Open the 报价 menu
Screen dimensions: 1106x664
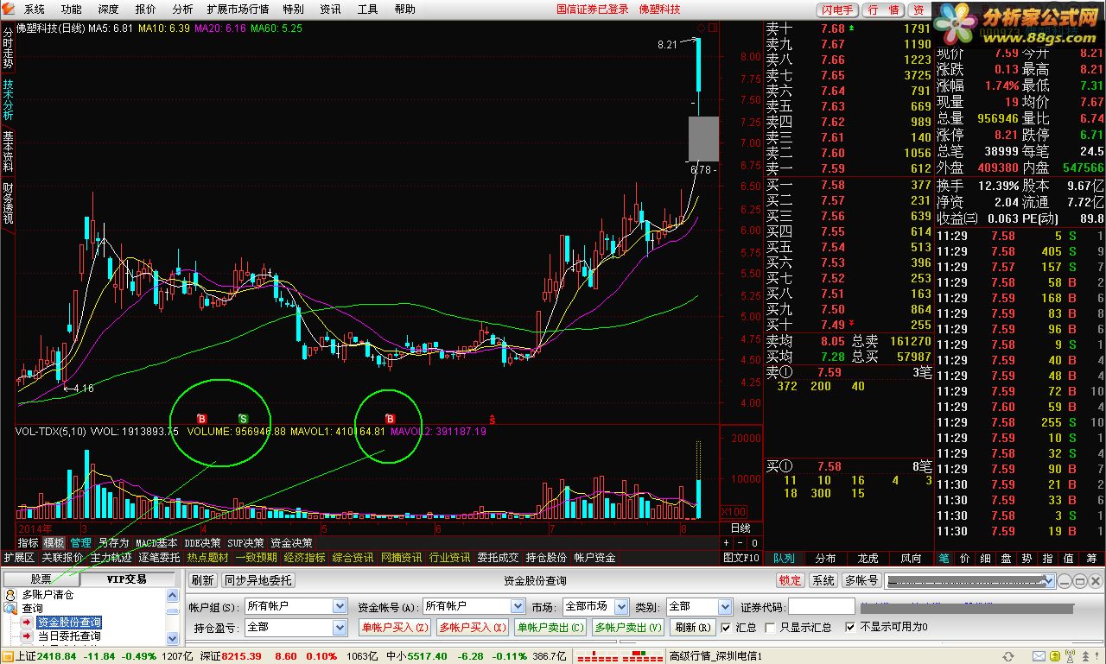click(x=146, y=9)
